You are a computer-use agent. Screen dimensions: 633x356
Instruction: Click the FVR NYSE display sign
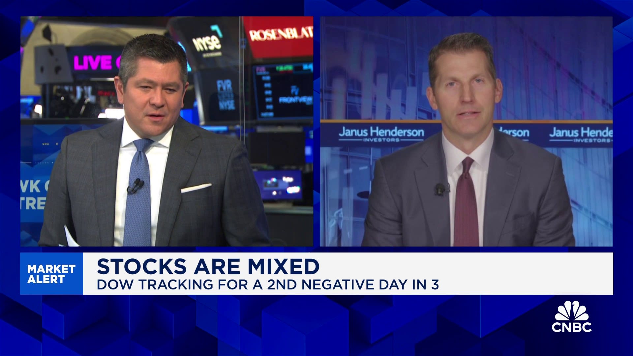click(225, 96)
